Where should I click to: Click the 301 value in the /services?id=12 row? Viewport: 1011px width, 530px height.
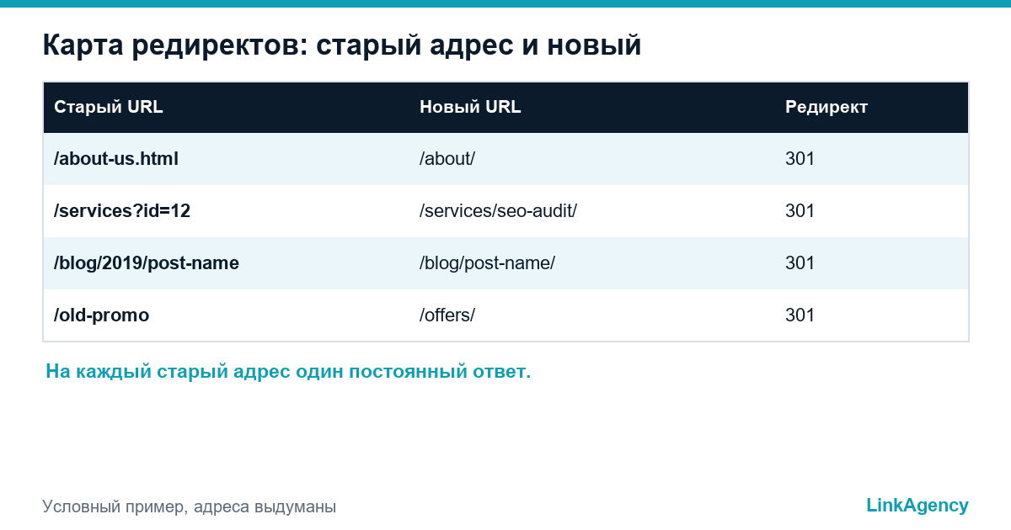[800, 210]
